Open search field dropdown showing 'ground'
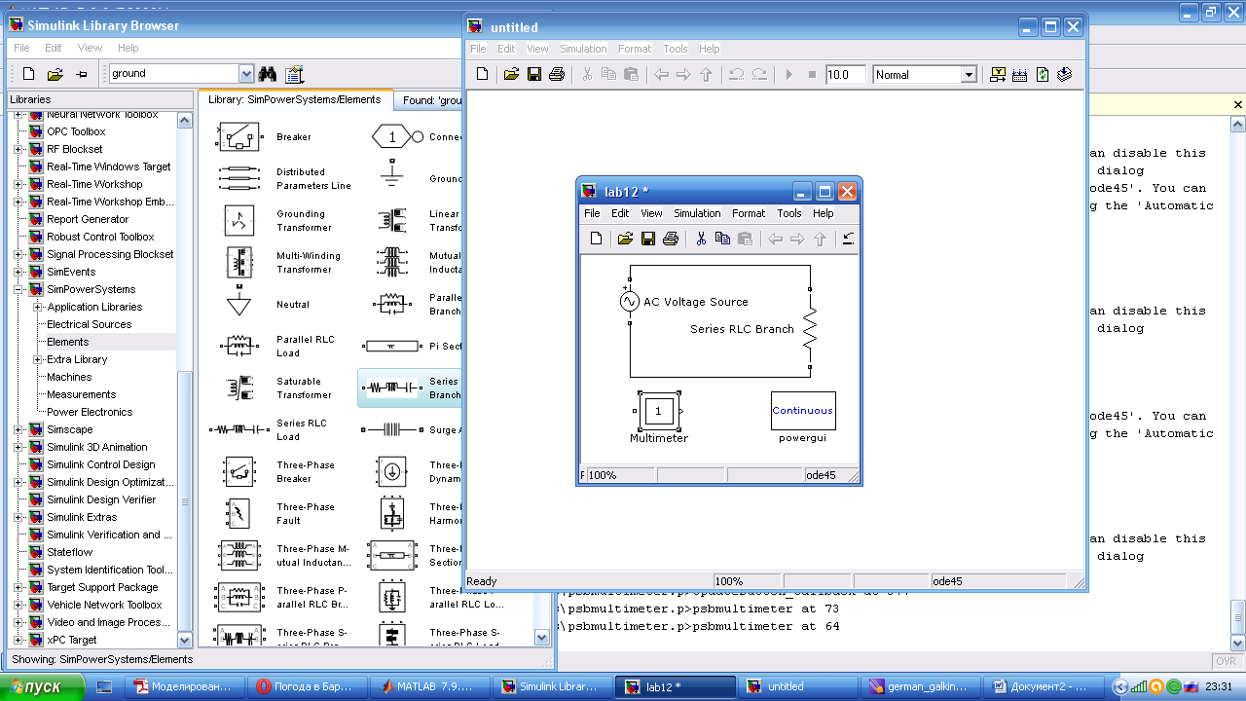This screenshot has height=701, width=1246. (246, 74)
